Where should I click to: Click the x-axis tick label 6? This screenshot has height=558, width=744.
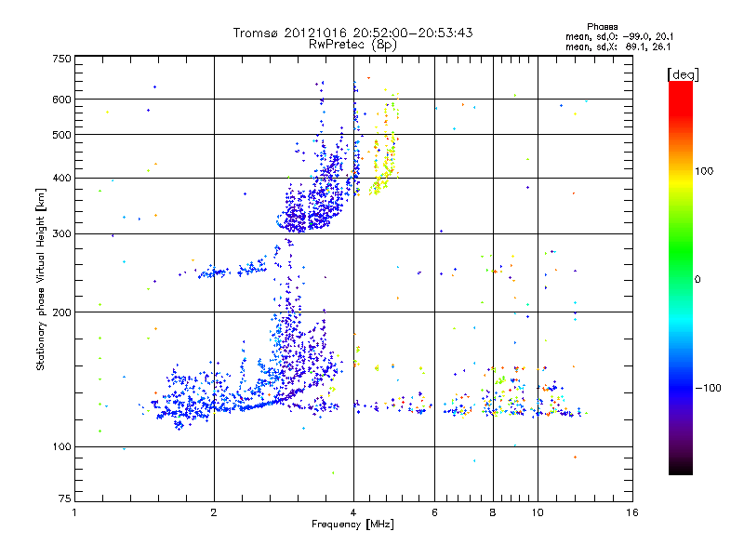[x=434, y=512]
